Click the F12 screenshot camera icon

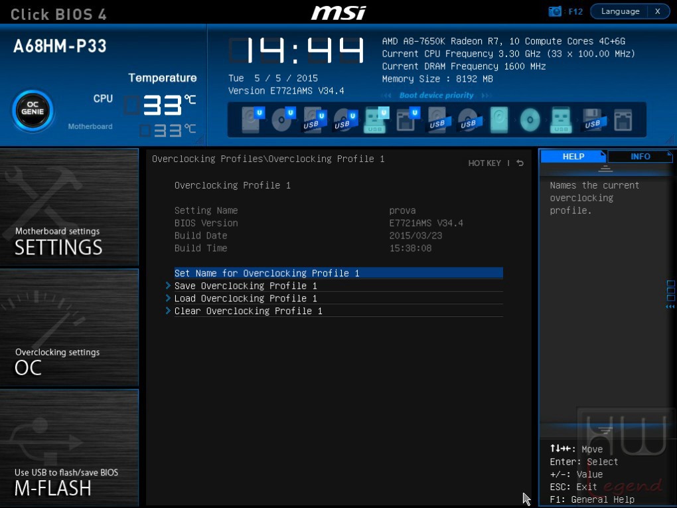point(555,12)
